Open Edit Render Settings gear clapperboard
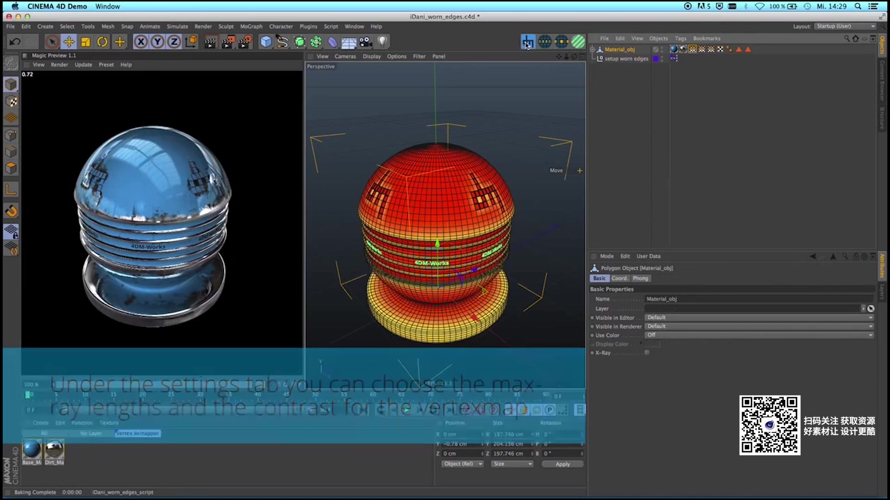Viewport: 890px width, 500px height. coord(245,42)
